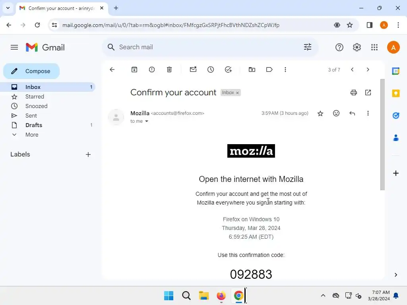The width and height of the screenshot is (407, 305).
Task: Show search options in the search bar
Action: click(308, 47)
